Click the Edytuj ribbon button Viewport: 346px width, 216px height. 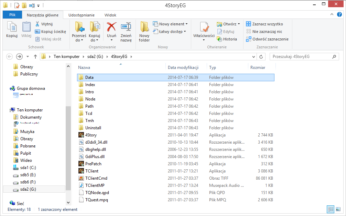[x=226, y=32]
